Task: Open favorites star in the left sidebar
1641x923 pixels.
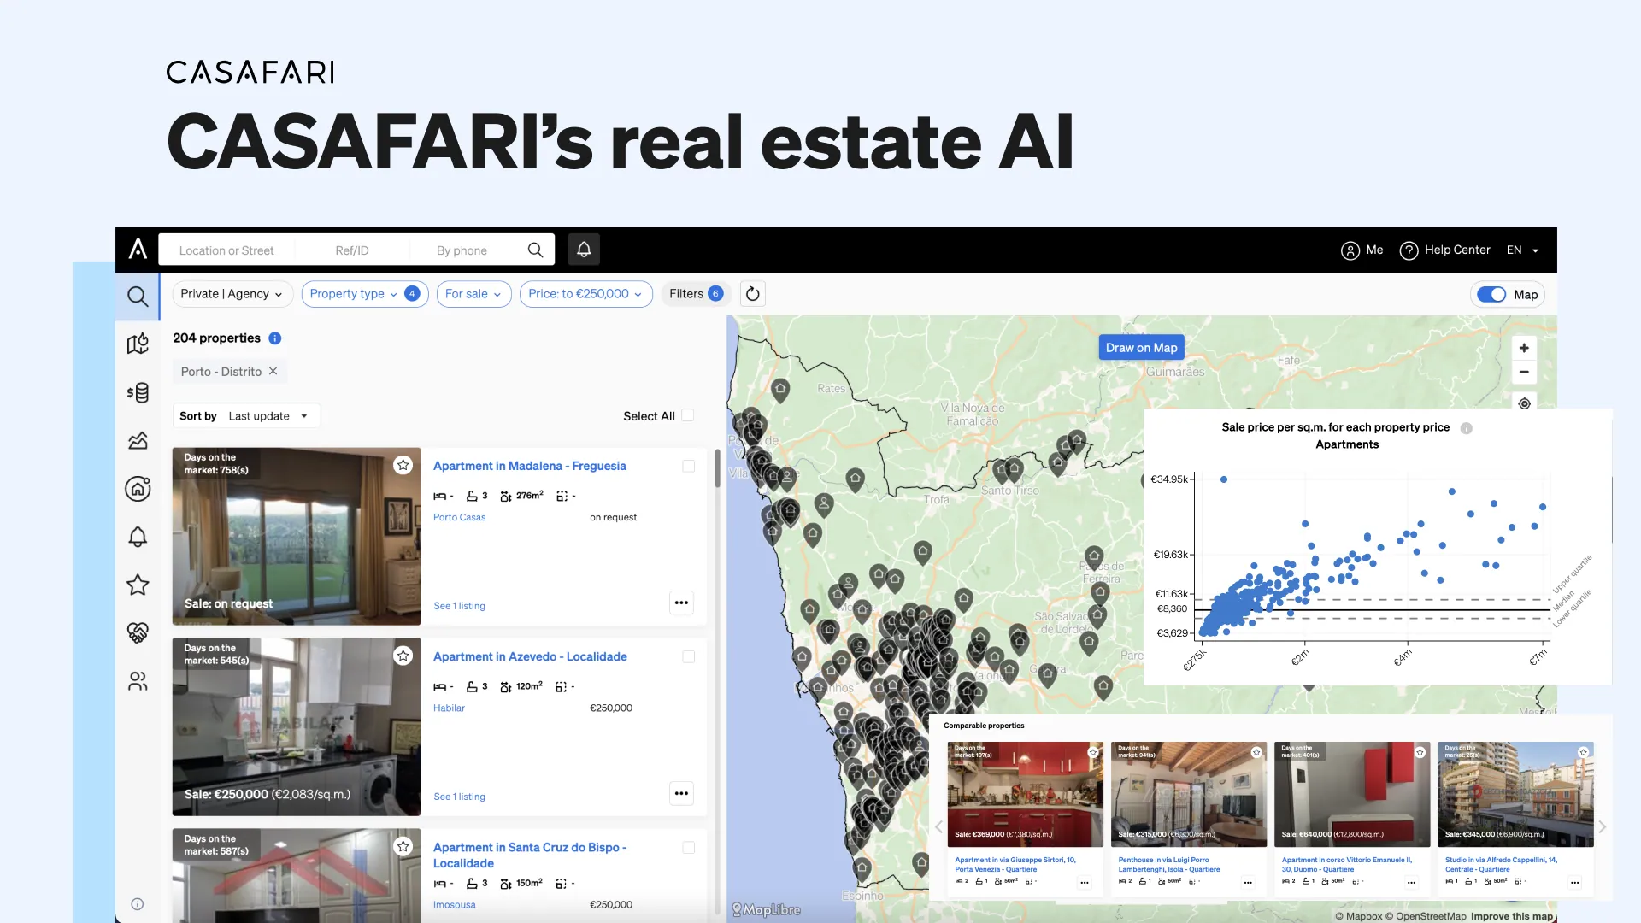Action: [138, 585]
